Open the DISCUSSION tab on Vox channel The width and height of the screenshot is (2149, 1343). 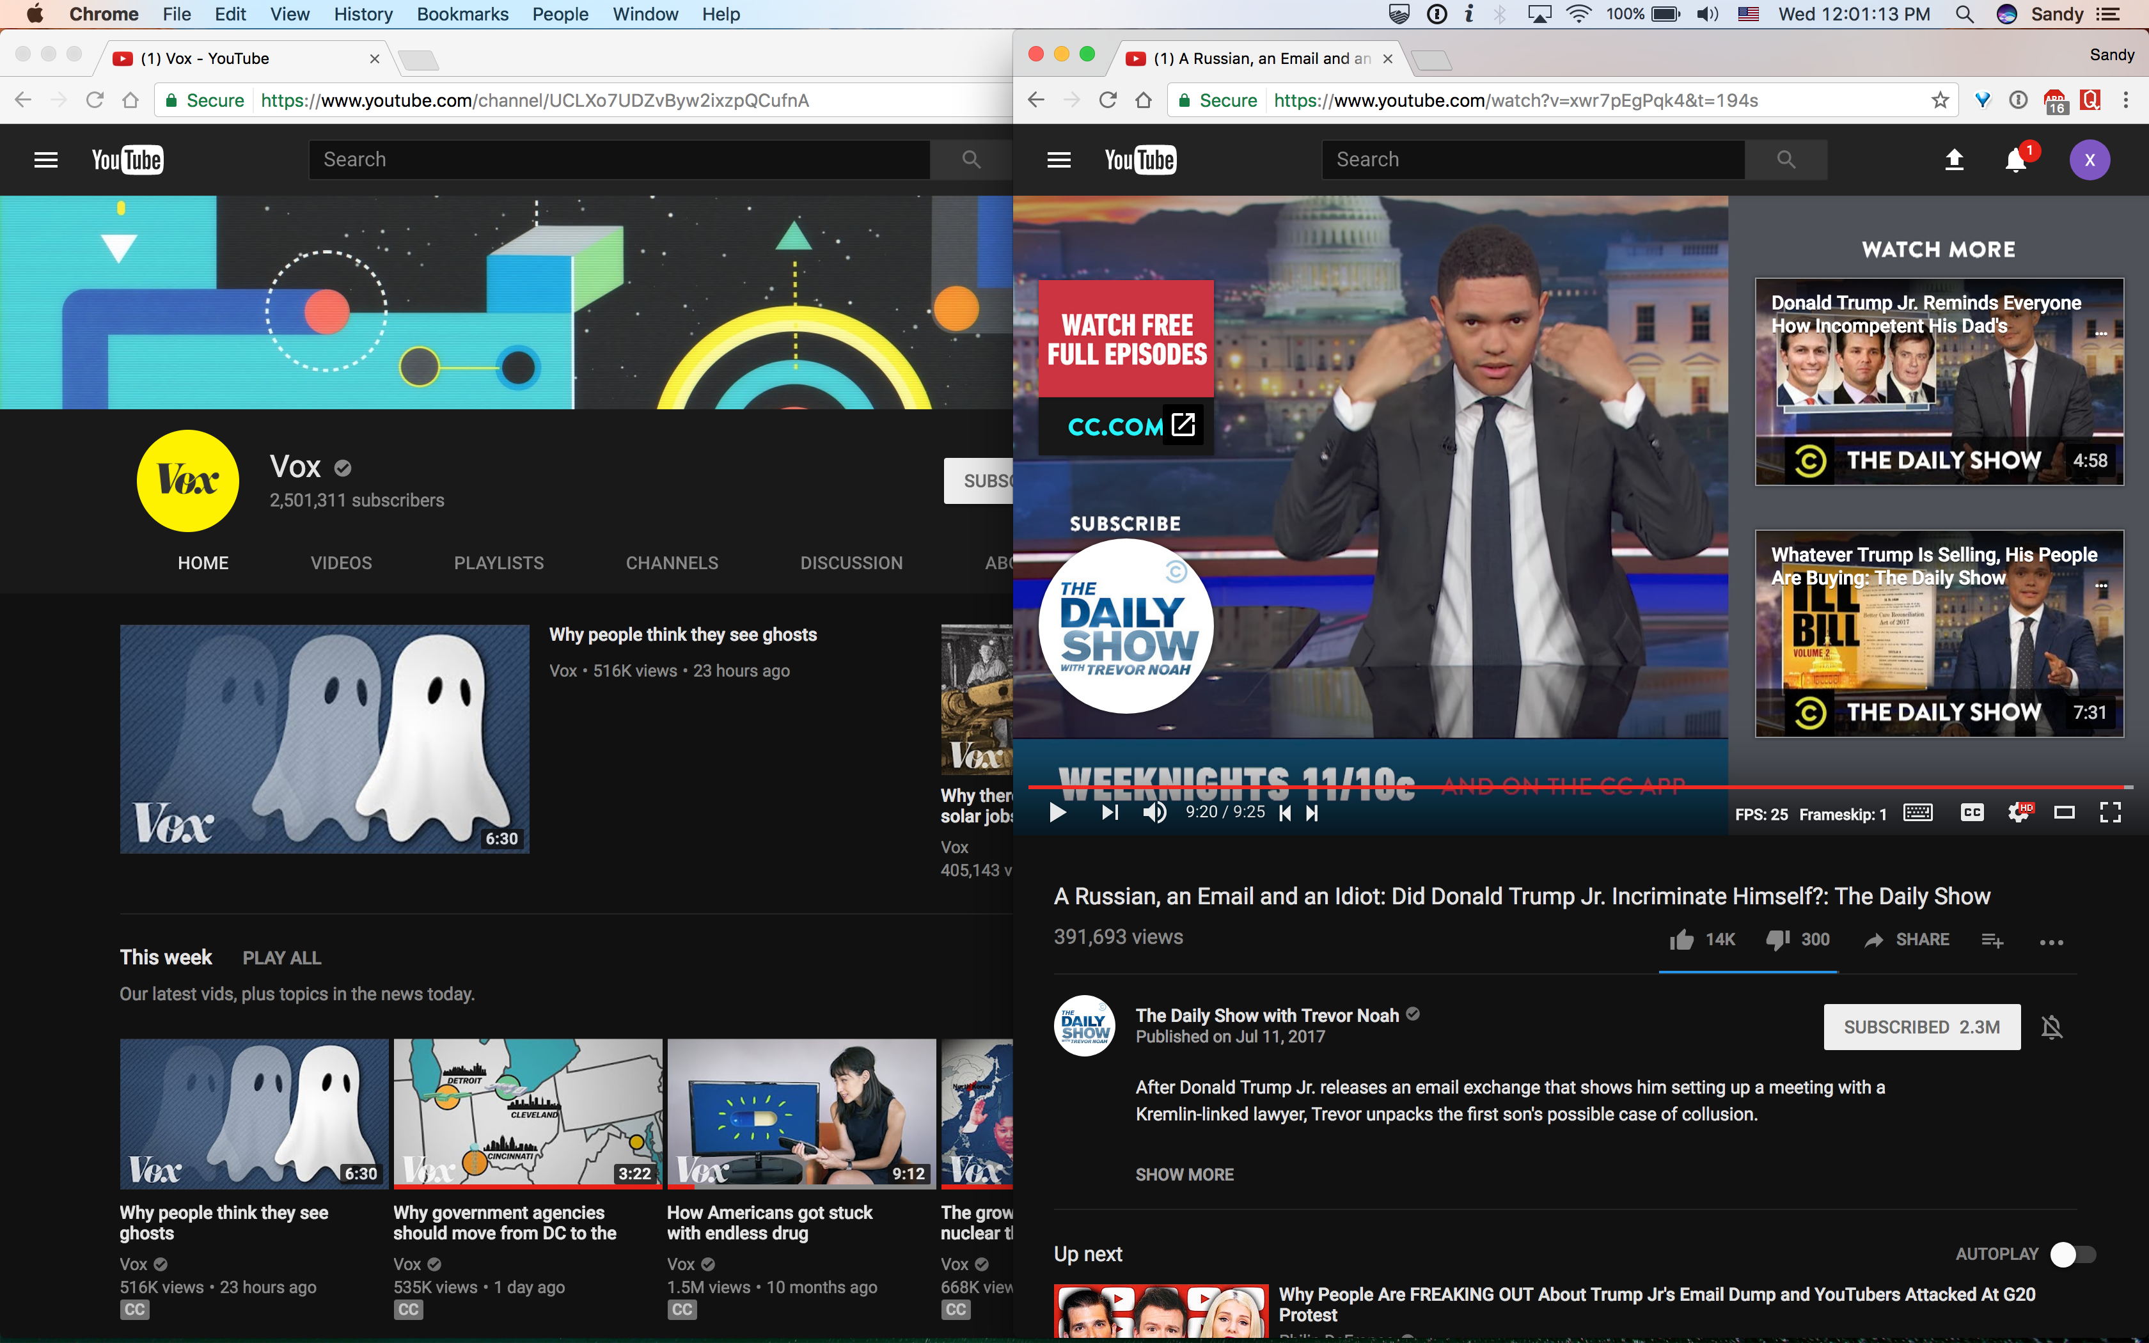click(x=852, y=563)
